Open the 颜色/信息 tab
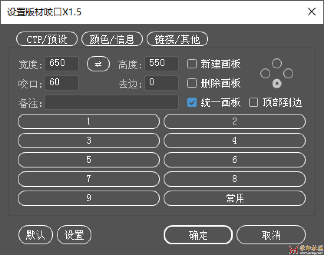This screenshot has width=324, height=255. click(112, 39)
